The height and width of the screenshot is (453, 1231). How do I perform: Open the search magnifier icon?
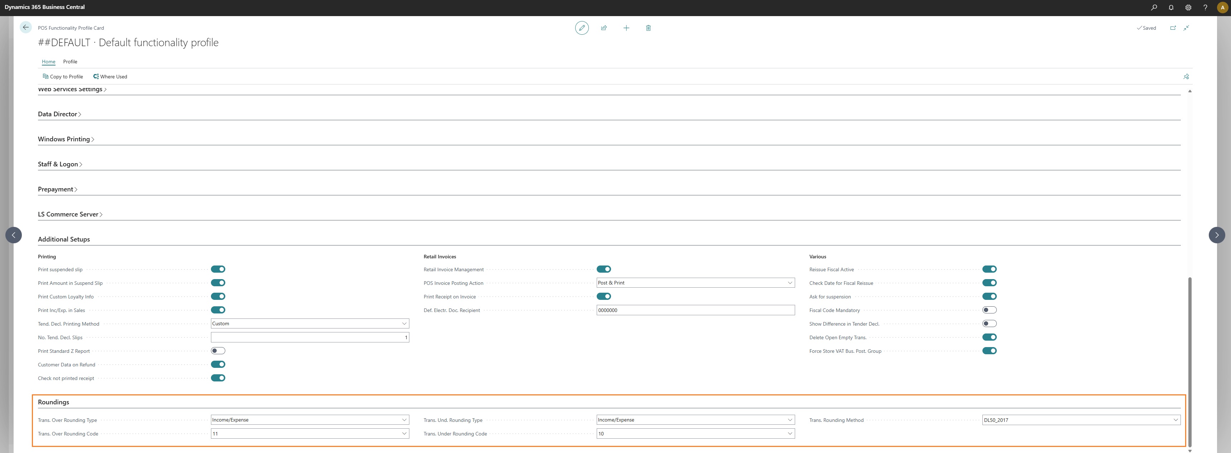[1154, 7]
